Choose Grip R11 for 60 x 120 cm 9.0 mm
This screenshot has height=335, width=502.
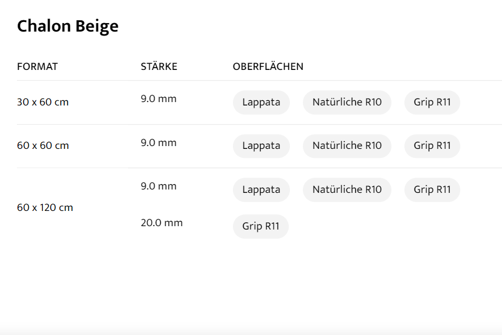[x=432, y=189]
